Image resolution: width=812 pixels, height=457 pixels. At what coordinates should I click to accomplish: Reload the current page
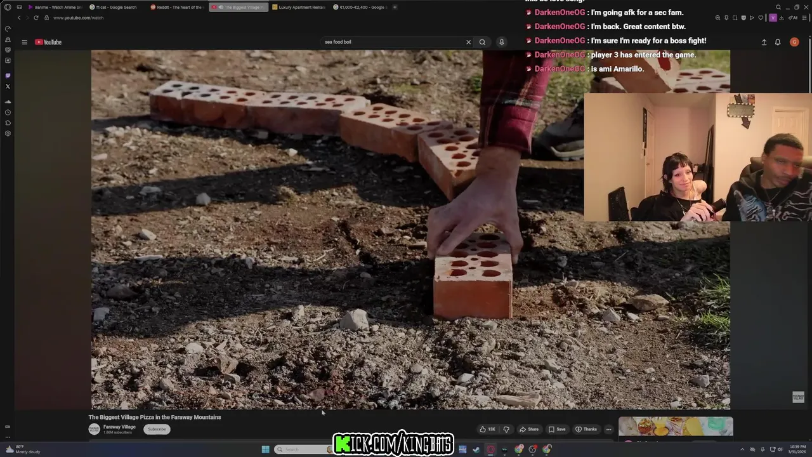[x=36, y=18]
